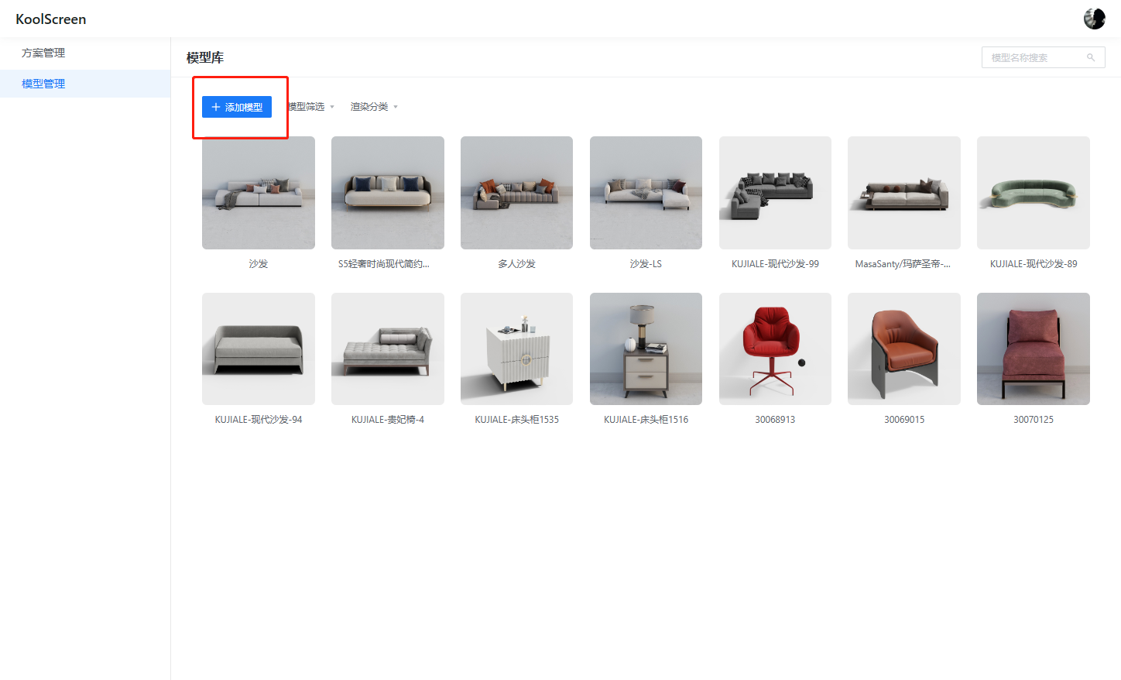
Task: Click the KUJIALE-床头柜1535 thumbnail
Action: click(x=516, y=349)
